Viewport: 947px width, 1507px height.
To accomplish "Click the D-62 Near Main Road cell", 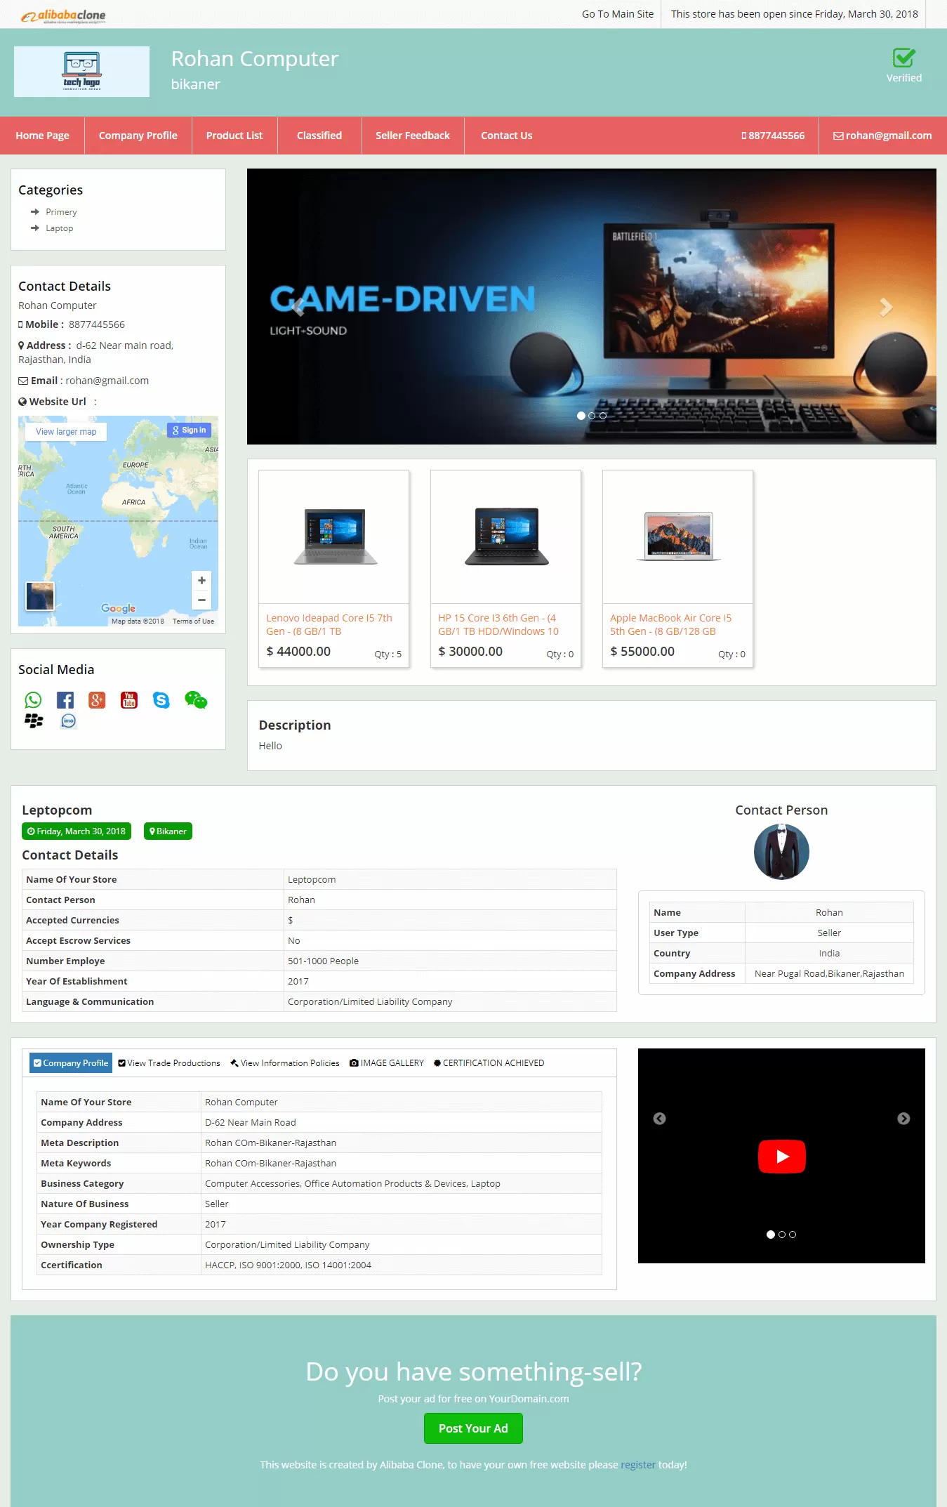I will click(401, 1122).
